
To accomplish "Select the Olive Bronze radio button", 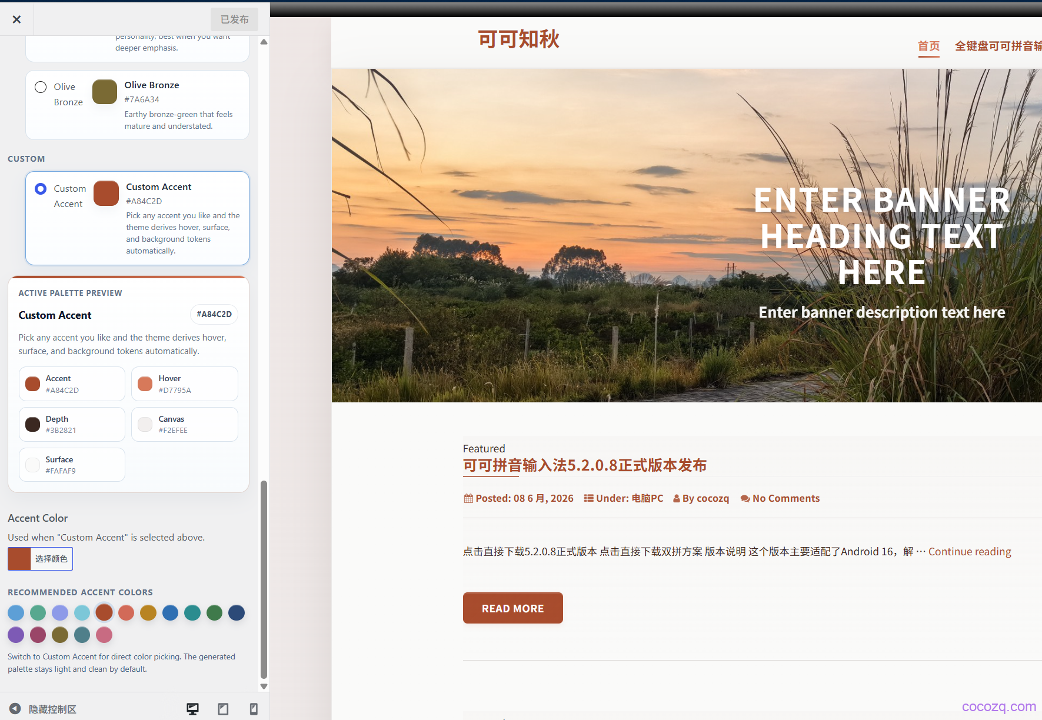I will 41,87.
